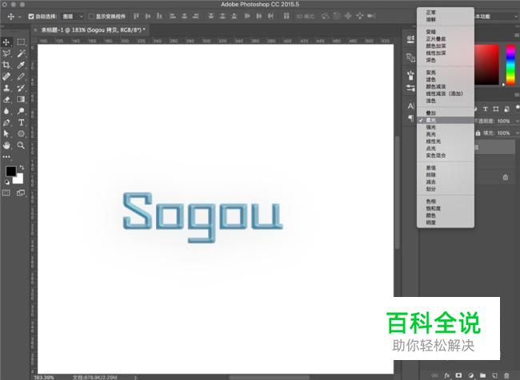Click the New Adjustment Layer icon

(x=471, y=375)
